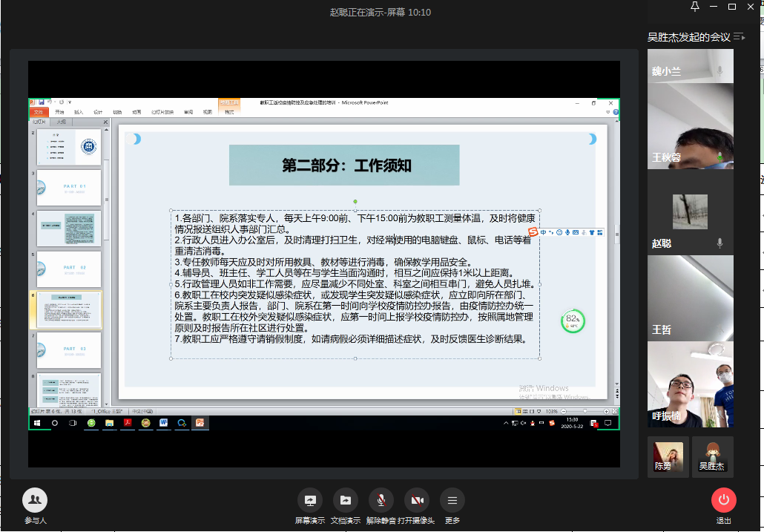Click the PowerPoint taskbar icon
This screenshot has height=532, width=764.
[199, 423]
